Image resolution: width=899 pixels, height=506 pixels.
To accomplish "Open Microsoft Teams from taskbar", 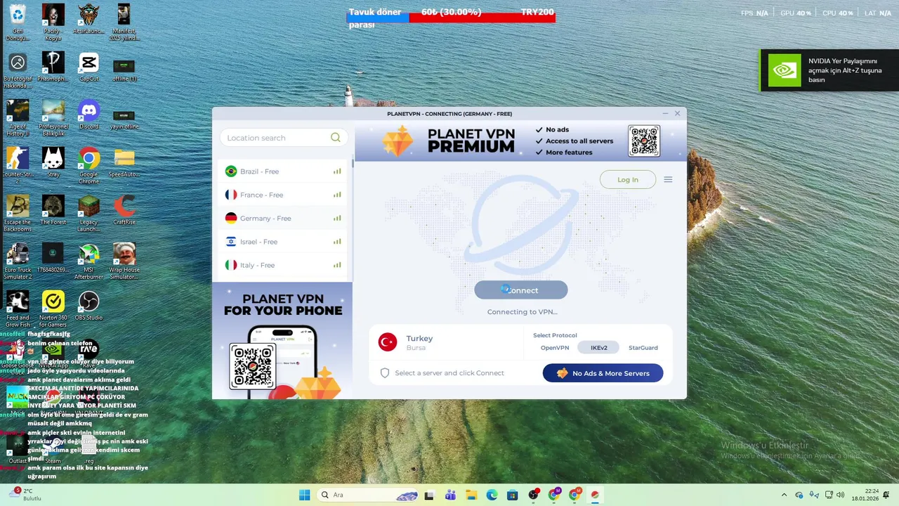I will tap(450, 495).
